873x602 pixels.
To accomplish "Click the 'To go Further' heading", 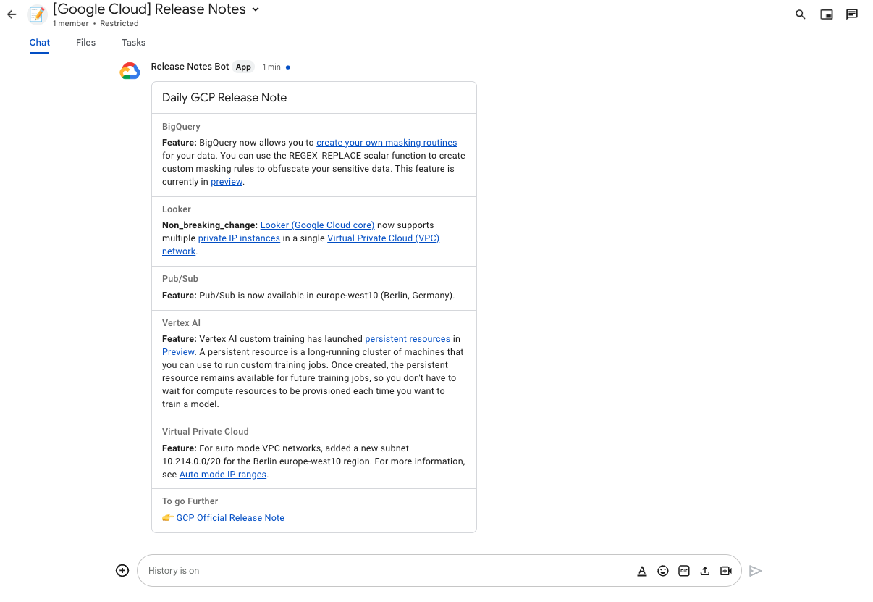I will tap(190, 501).
